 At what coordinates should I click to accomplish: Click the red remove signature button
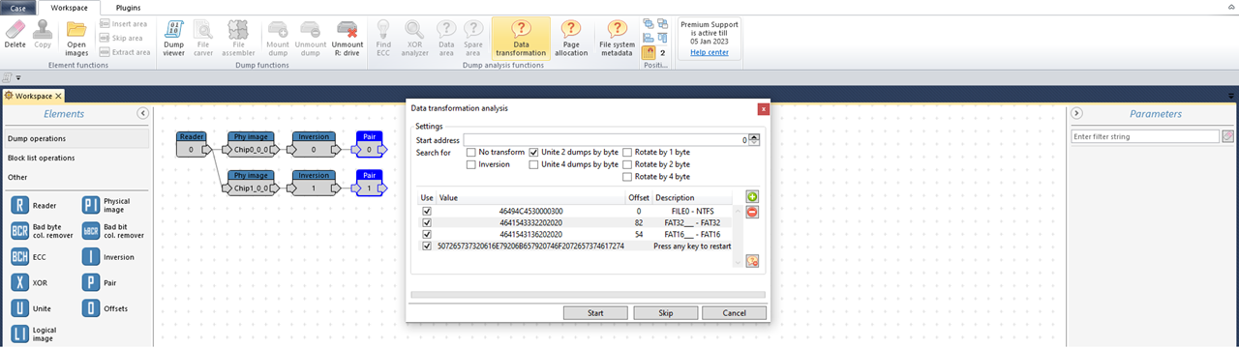pyautogui.click(x=752, y=212)
